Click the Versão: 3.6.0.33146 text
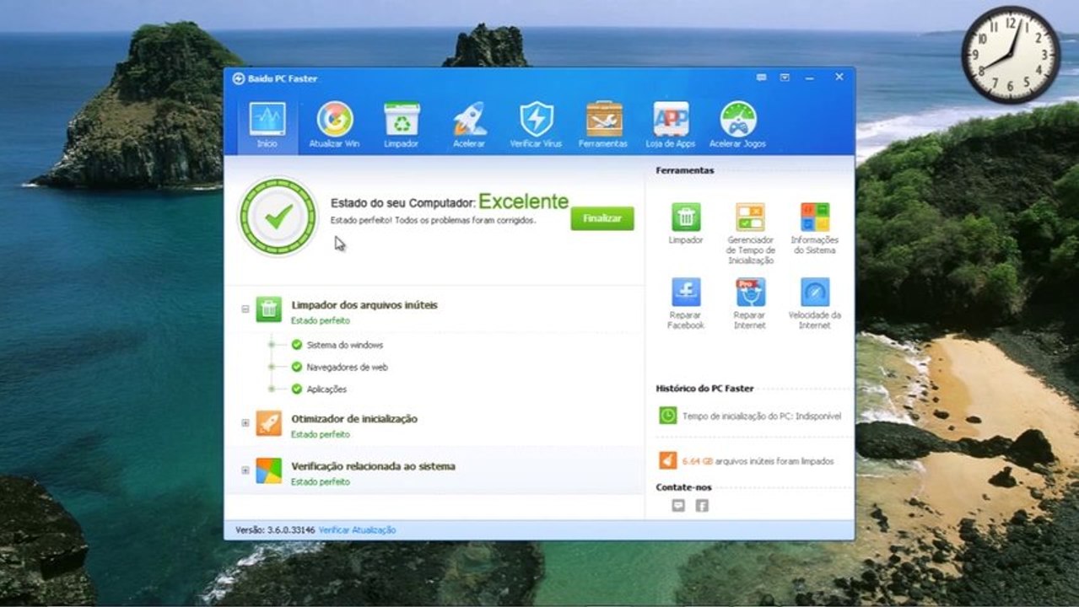 tap(275, 530)
